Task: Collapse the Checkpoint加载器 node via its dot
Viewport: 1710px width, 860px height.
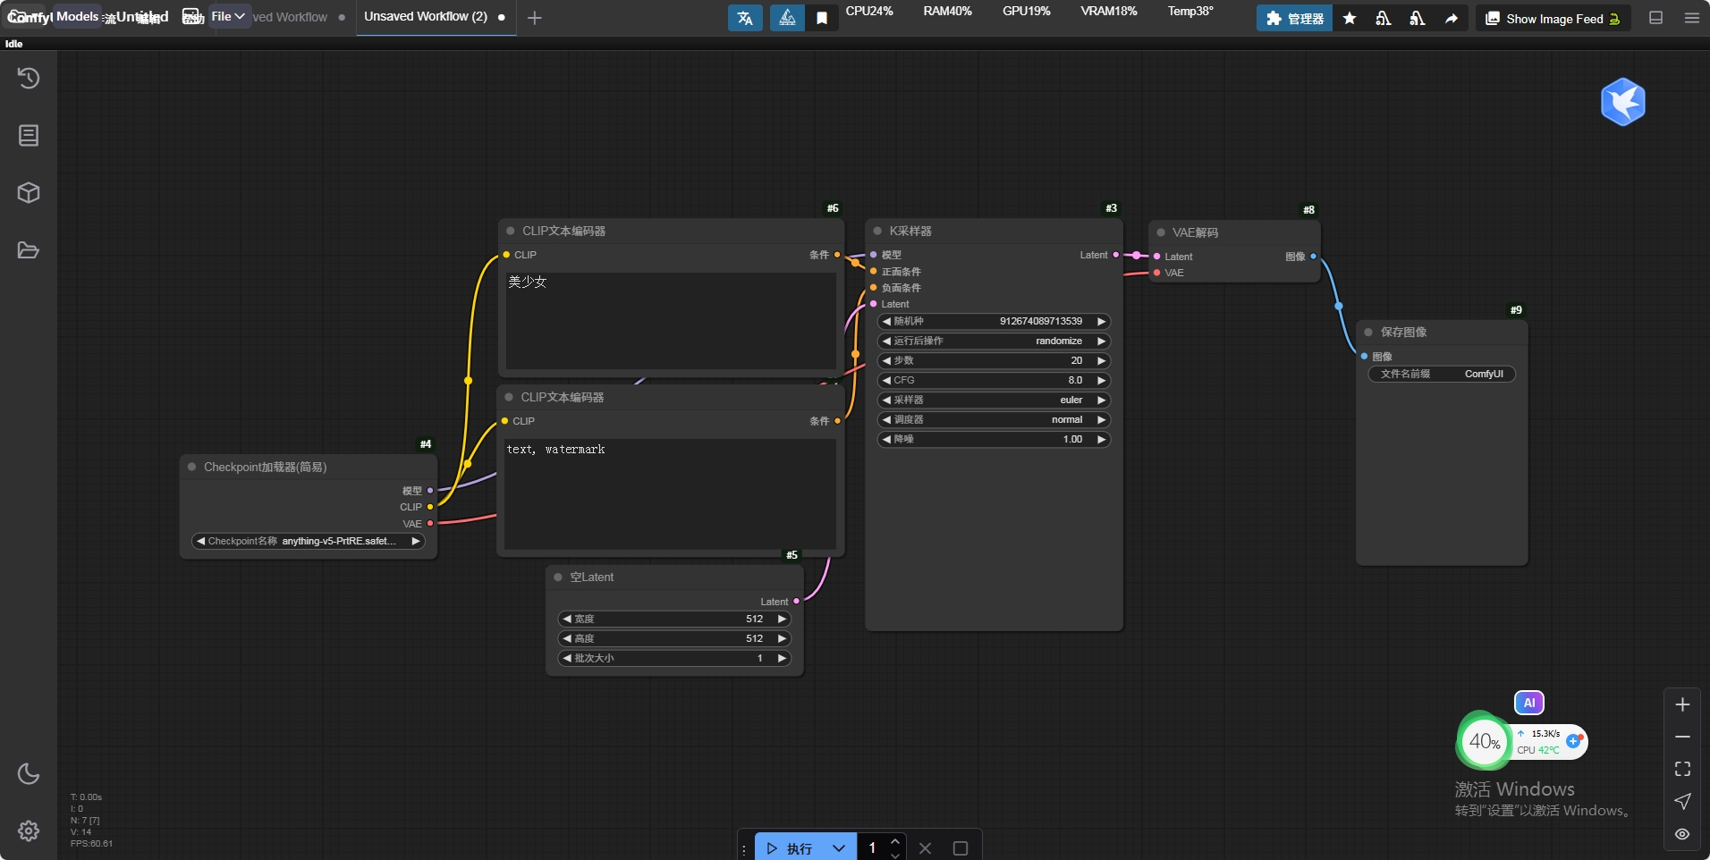Action: pos(191,467)
